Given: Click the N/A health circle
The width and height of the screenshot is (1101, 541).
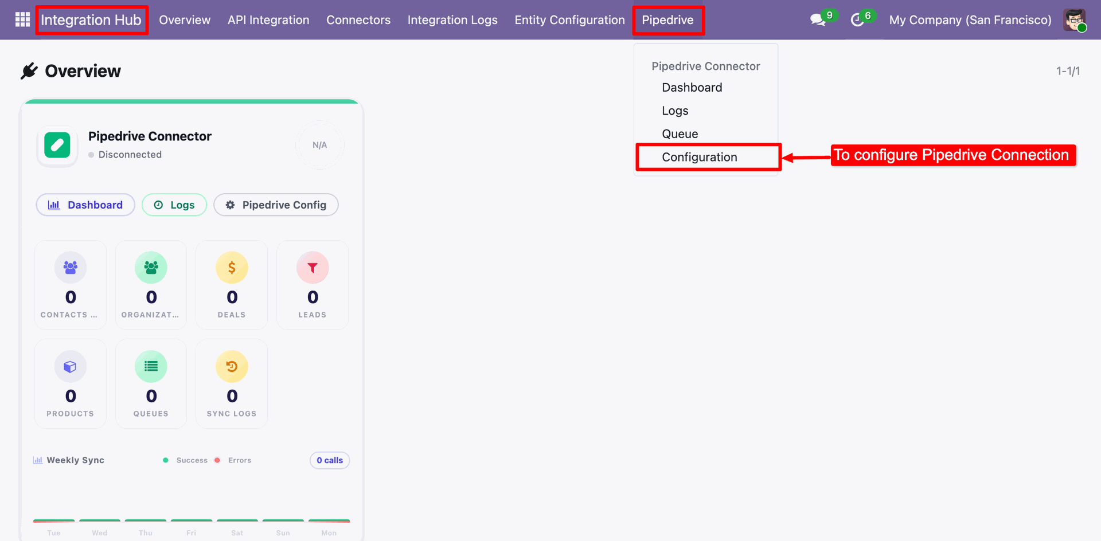Looking at the screenshot, I should 320,145.
